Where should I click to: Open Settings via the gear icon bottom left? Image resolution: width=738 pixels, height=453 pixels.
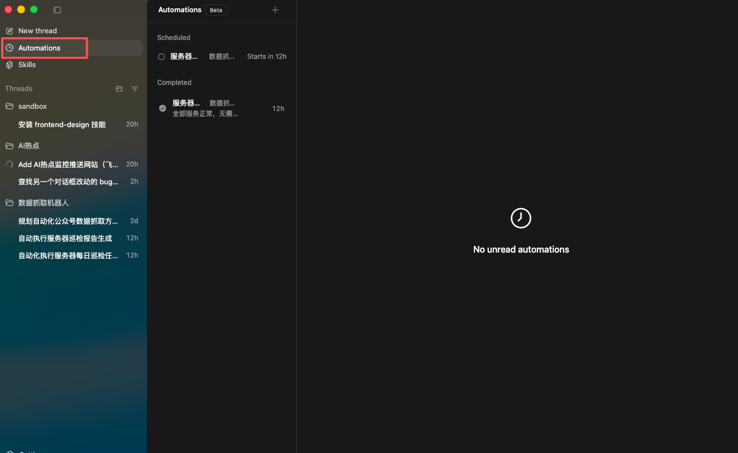[9, 451]
